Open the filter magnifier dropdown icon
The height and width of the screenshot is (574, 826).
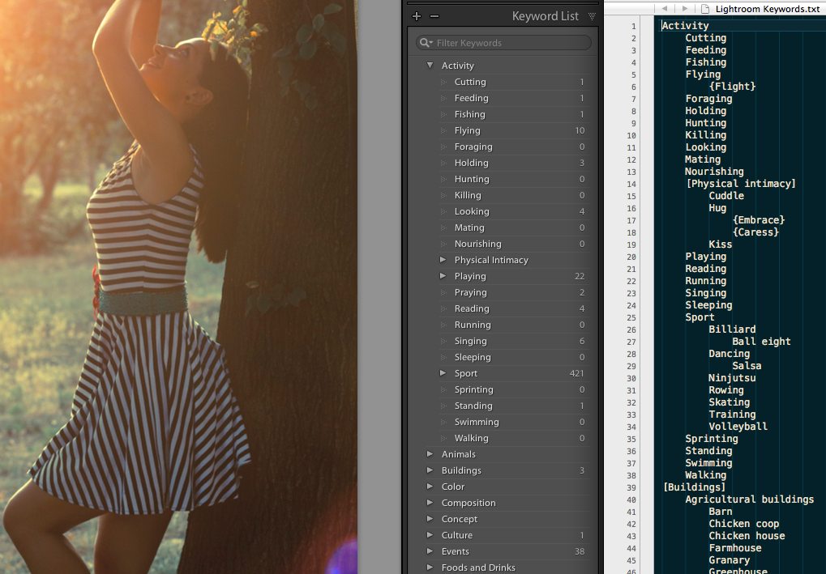point(426,43)
